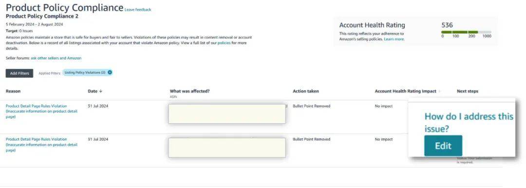Select the What was affected column header
Image resolution: width=526 pixels, height=188 pixels.
pos(189,91)
